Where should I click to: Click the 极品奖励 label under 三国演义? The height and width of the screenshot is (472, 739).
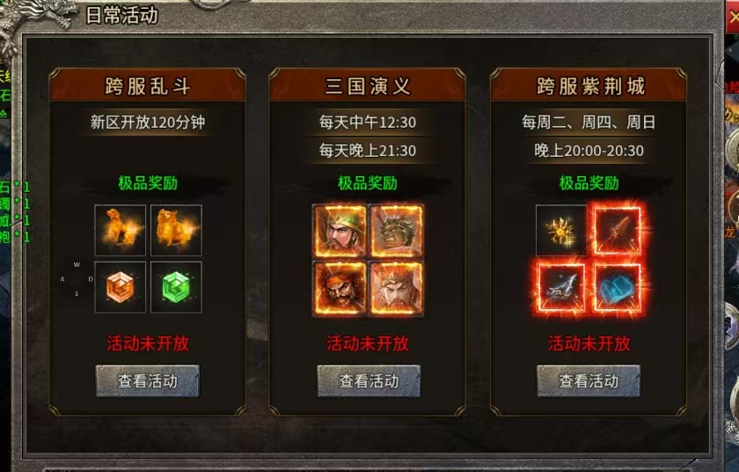(x=368, y=183)
